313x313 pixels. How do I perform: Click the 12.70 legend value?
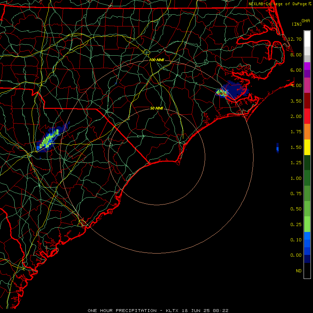tap(295, 39)
